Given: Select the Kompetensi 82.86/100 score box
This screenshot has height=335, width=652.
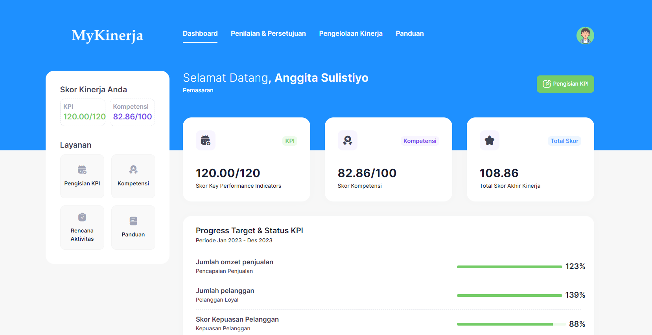Looking at the screenshot, I should pos(132,112).
